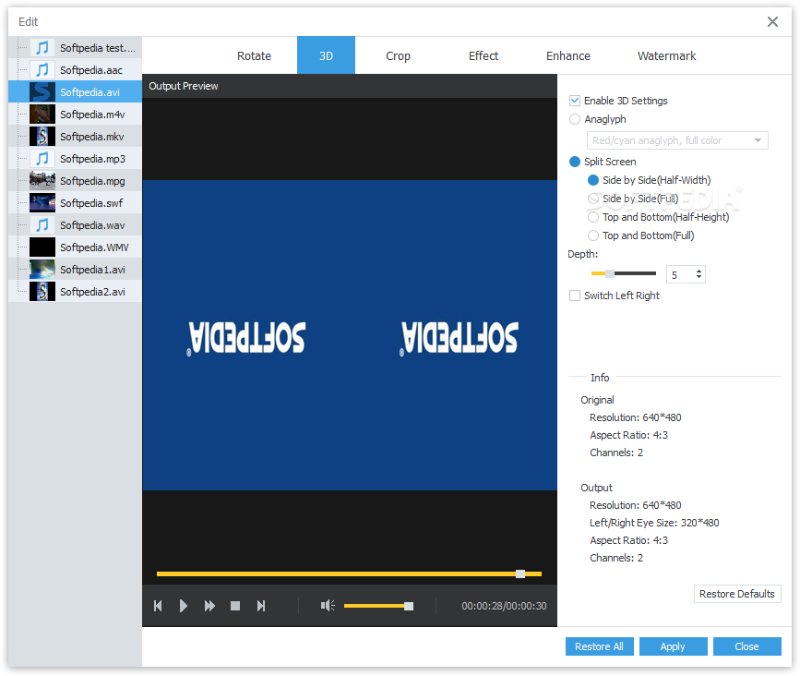Go to the Enhance tab

tap(567, 55)
